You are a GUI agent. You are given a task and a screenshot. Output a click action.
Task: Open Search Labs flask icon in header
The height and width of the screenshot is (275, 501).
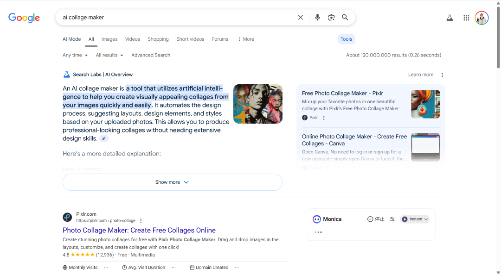click(450, 18)
